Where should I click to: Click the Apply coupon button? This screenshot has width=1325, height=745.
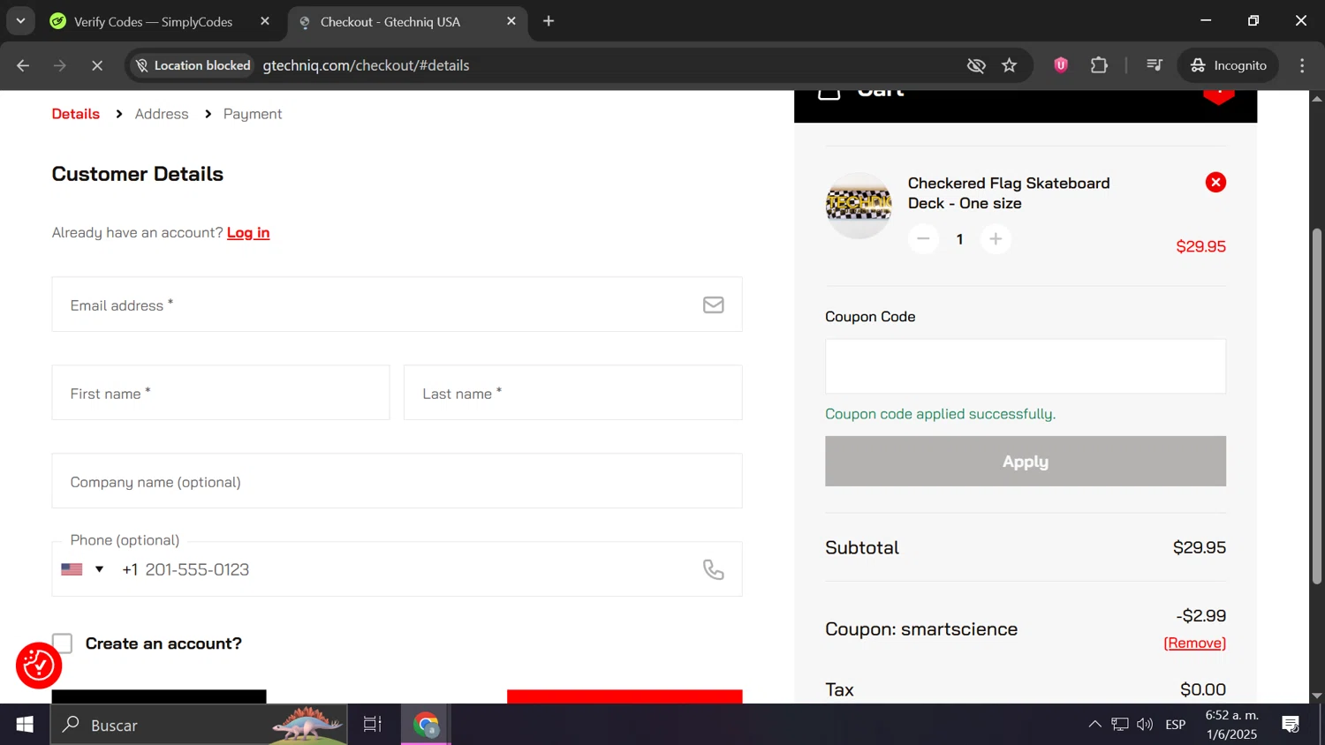pos(1025,462)
